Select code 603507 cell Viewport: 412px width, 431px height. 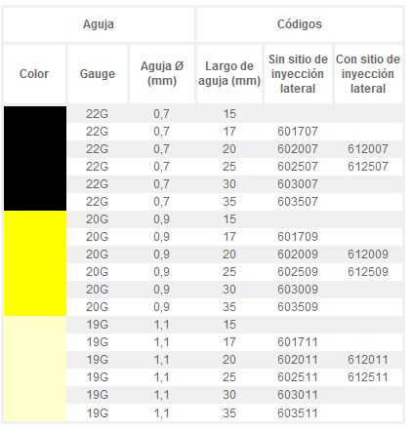click(298, 202)
